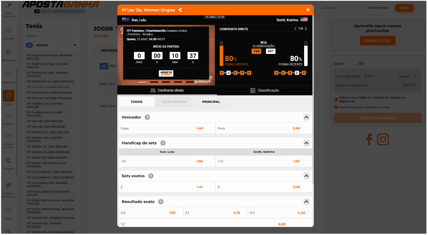The width and height of the screenshot is (428, 235).
Task: Pick exactly 2 sets at 1.41
Action: point(167,187)
